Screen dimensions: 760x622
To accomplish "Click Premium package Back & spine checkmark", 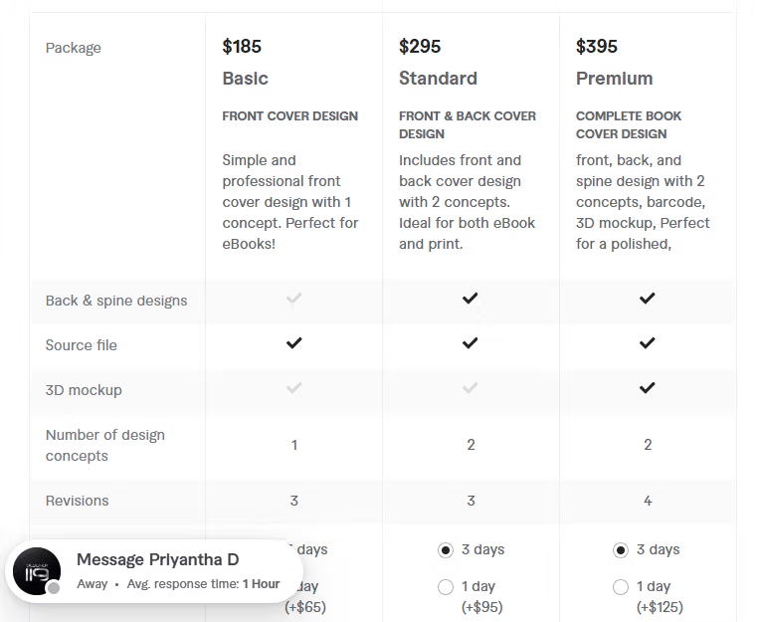I will click(647, 299).
